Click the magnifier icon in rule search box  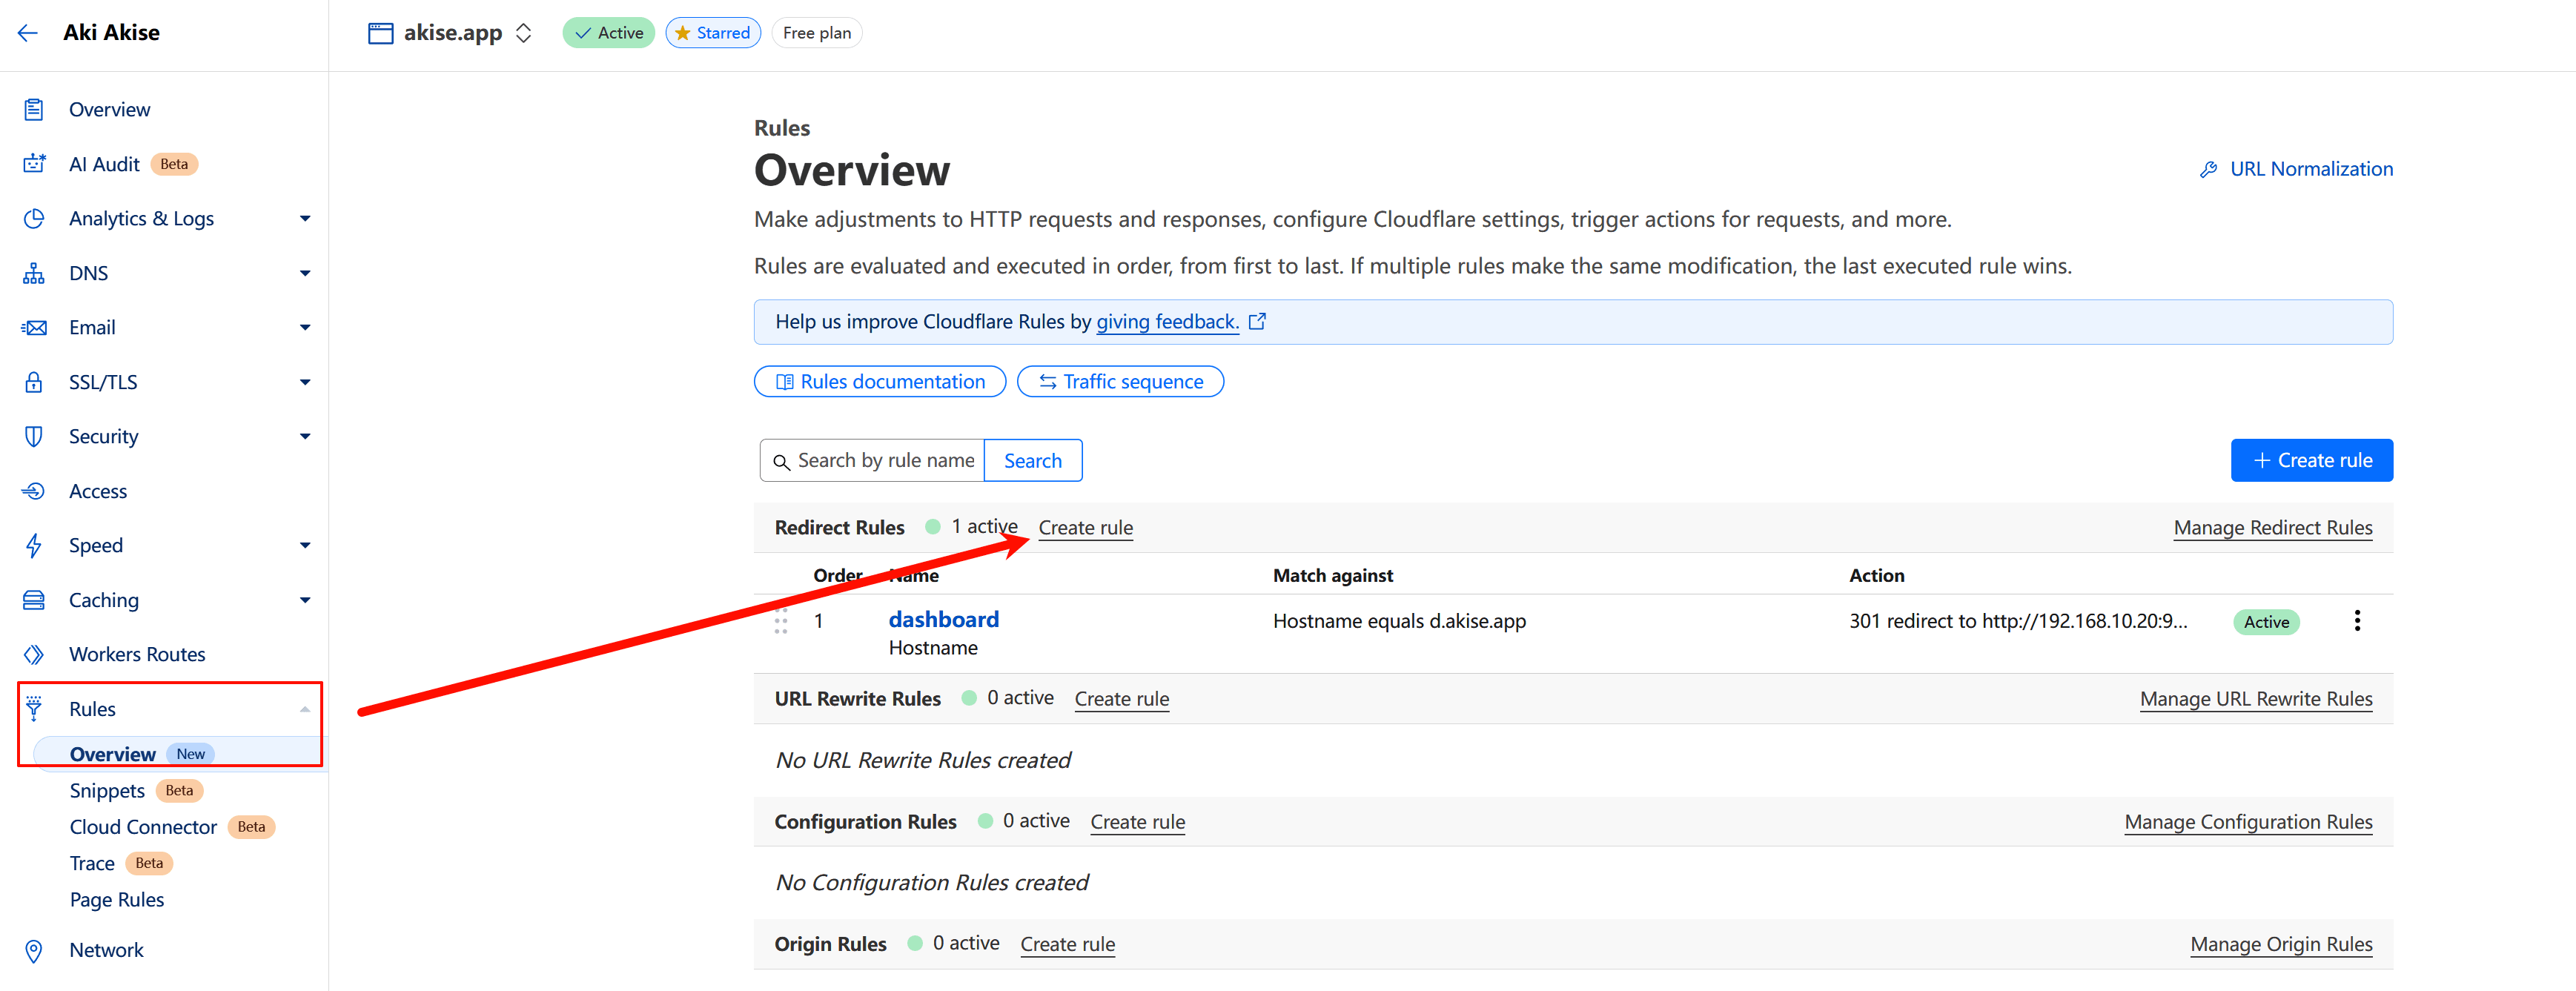click(x=781, y=461)
